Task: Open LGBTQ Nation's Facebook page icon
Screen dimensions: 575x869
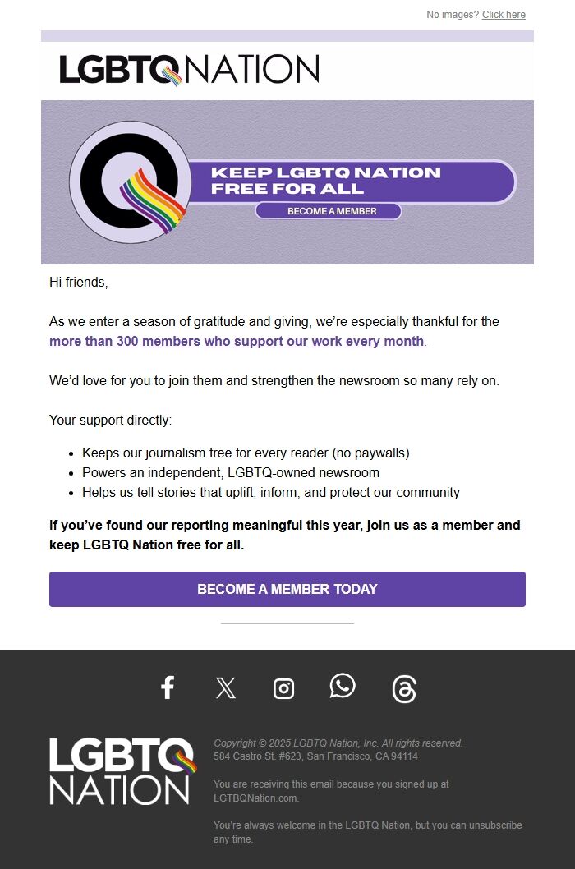Action: point(168,688)
